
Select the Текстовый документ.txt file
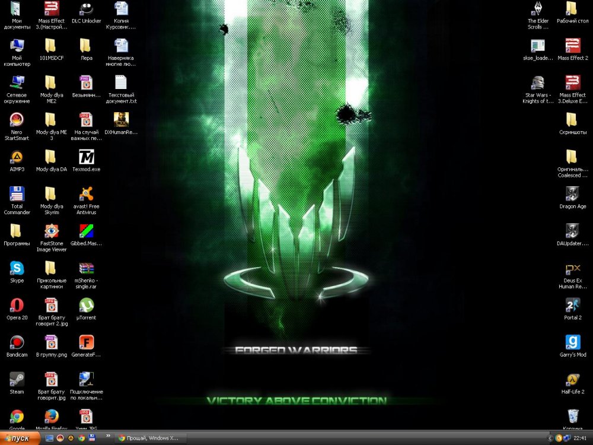tap(121, 90)
